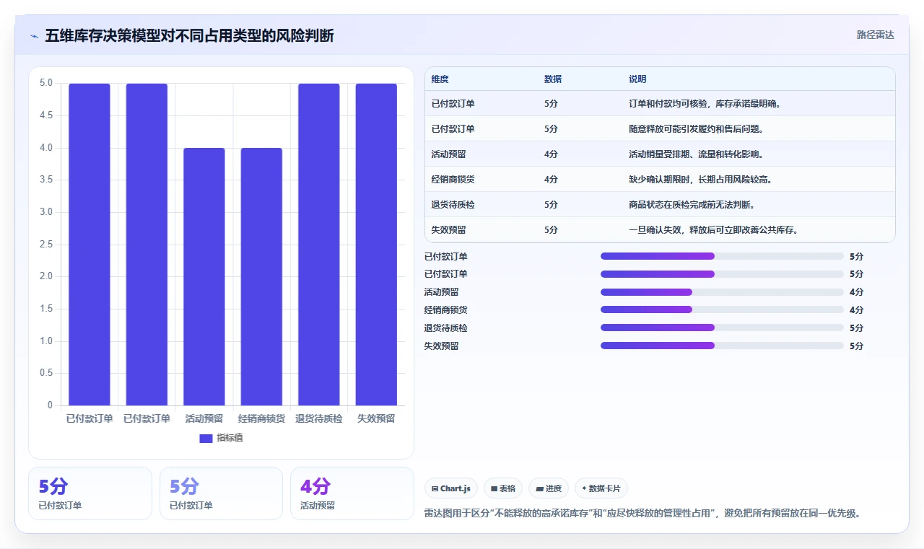Click the 活动预留 x-axis label under the chart
This screenshot has width=924, height=549.
[x=204, y=418]
